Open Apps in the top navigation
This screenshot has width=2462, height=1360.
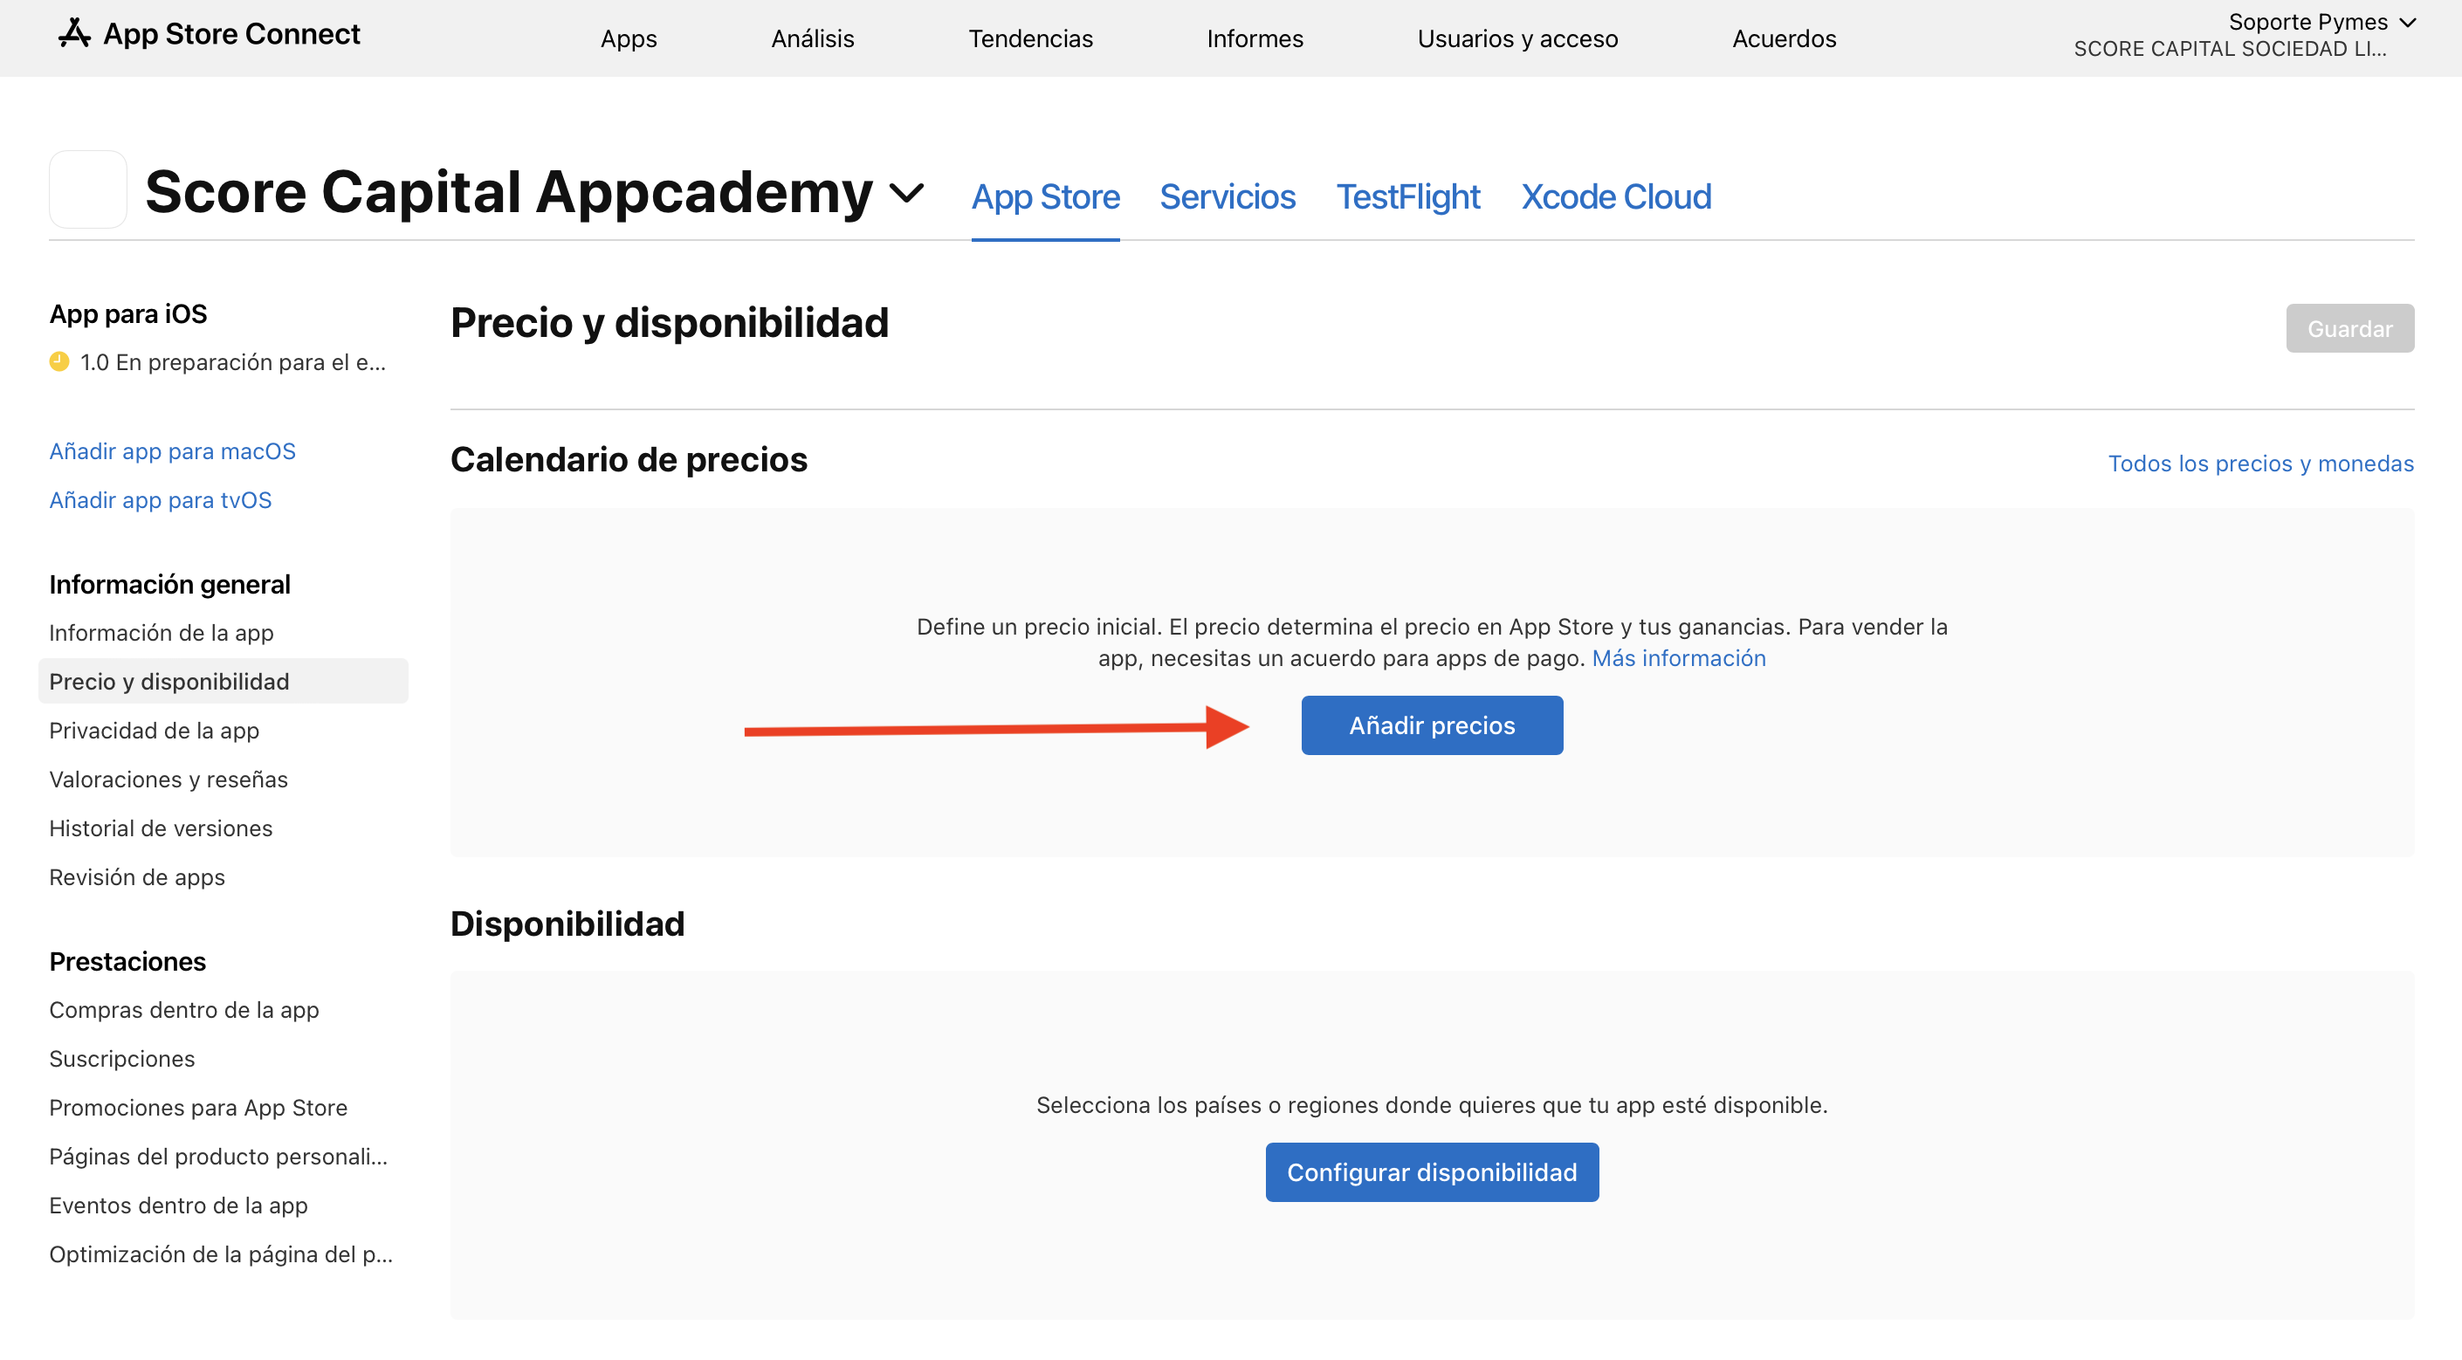coord(628,38)
